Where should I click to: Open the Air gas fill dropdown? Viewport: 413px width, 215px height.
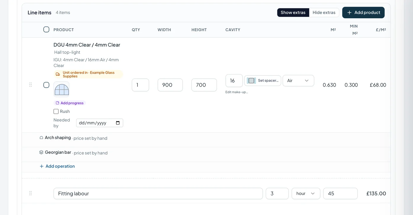coord(298,81)
